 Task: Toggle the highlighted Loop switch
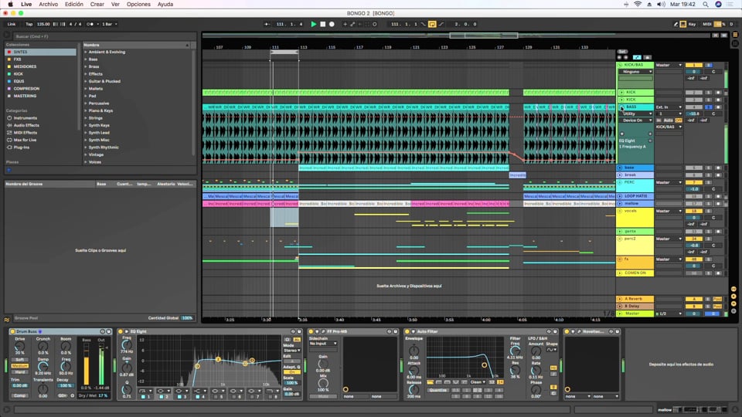(x=432, y=24)
